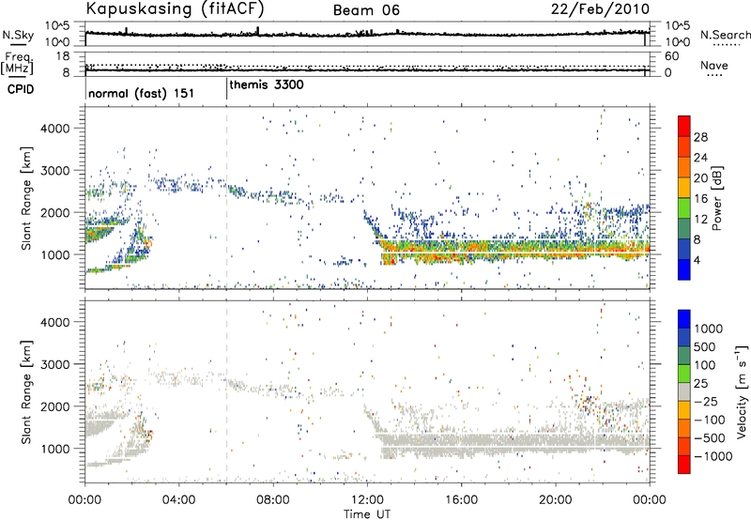Click the '1000' tick on the Velocity colorbar
The image size is (751, 520).
(x=709, y=329)
